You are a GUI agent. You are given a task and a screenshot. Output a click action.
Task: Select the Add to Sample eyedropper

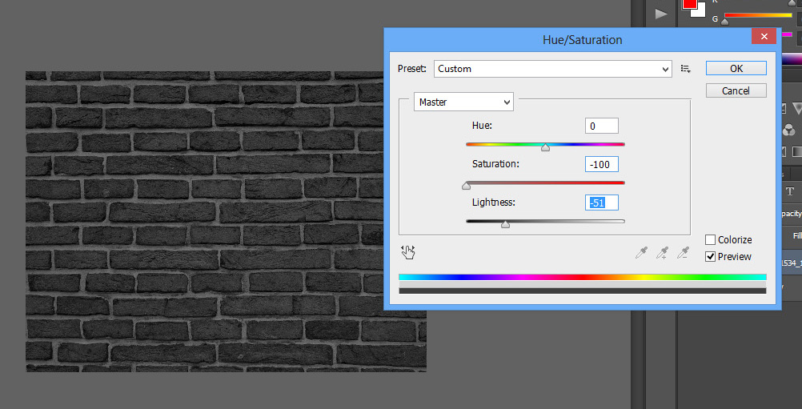pos(662,253)
